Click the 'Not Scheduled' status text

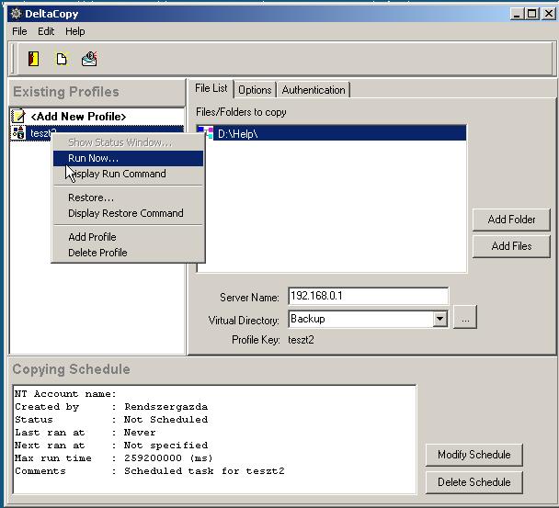point(165,419)
